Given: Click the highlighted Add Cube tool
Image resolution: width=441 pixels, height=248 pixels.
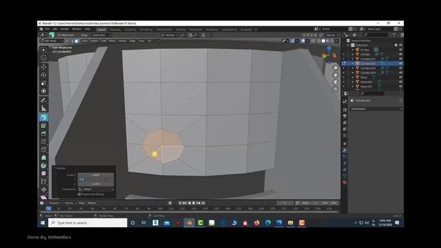Looking at the screenshot, I should click(43, 117).
